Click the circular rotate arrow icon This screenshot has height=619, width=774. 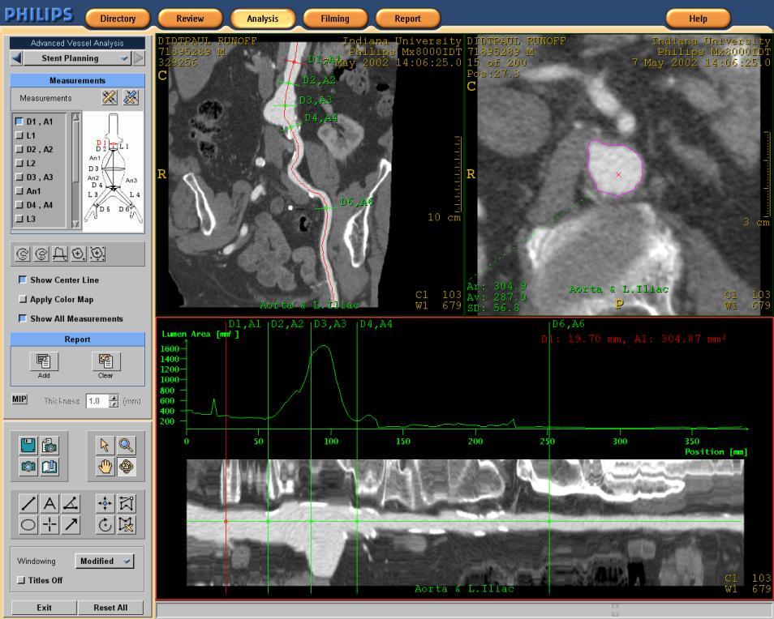105,525
